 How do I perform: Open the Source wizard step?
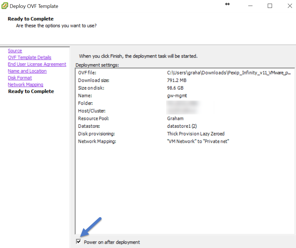coord(15,51)
